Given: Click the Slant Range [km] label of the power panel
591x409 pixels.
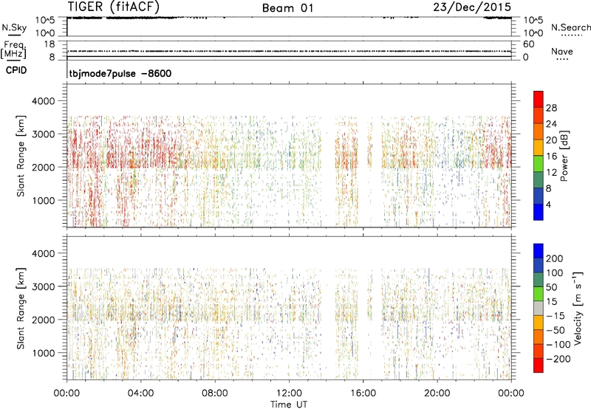Looking at the screenshot, I should coord(21,156).
